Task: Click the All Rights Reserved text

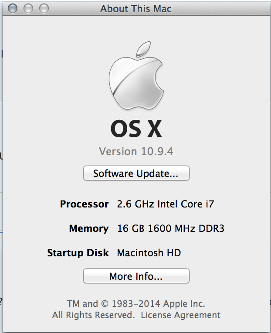Action: (93, 315)
